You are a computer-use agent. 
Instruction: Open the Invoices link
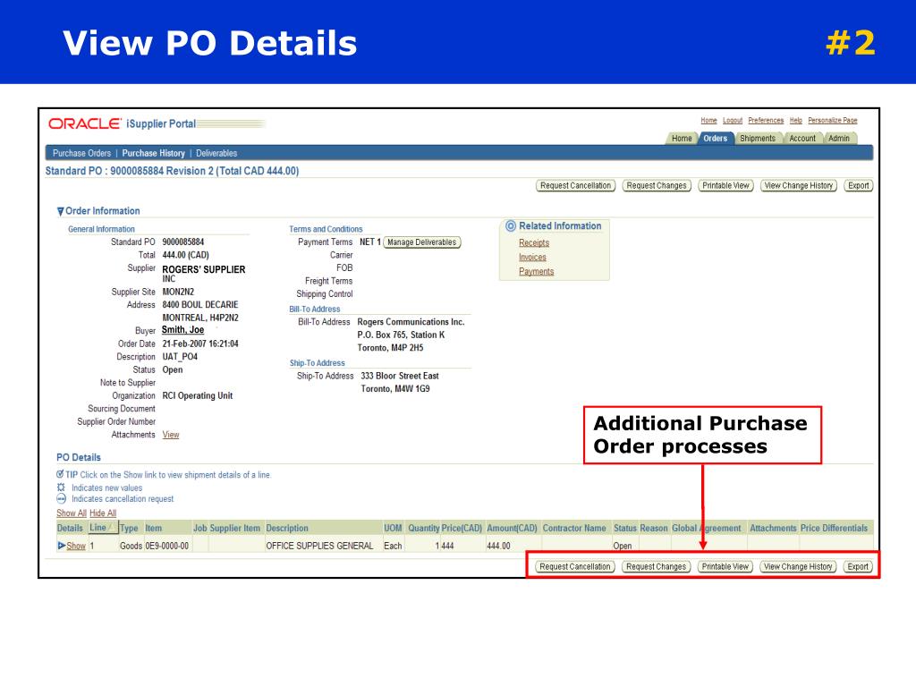point(532,257)
